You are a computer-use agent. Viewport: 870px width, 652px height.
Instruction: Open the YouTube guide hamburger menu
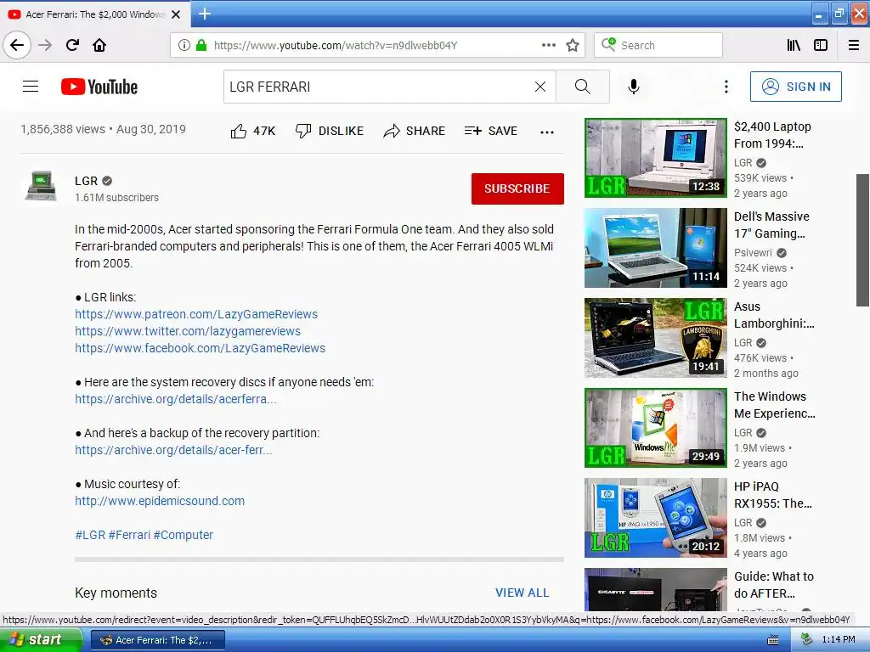[31, 87]
